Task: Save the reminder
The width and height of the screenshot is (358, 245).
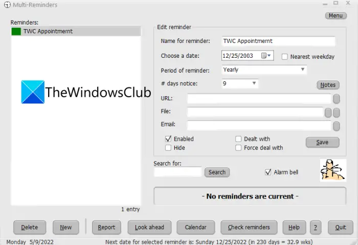Action: 322,142
